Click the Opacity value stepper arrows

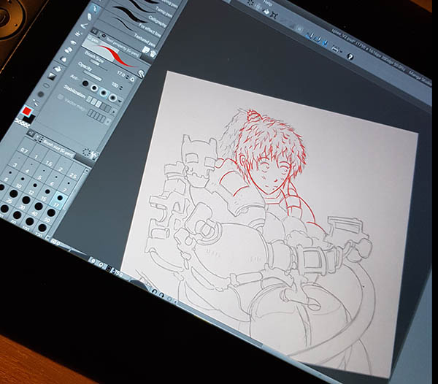(121, 88)
